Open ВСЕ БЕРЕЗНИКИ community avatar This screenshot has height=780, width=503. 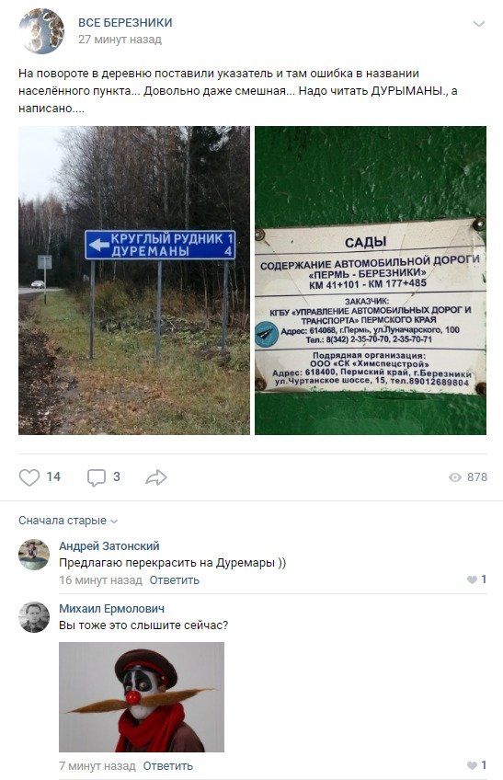(x=41, y=31)
